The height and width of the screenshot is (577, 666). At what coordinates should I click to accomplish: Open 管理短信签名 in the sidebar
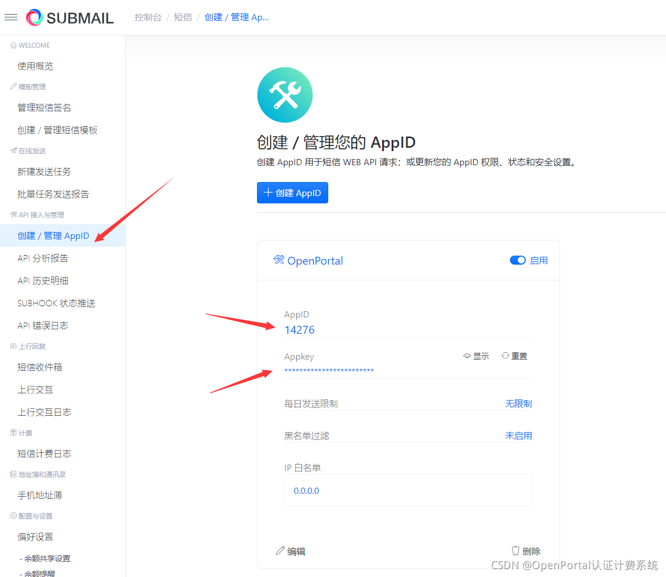(44, 107)
